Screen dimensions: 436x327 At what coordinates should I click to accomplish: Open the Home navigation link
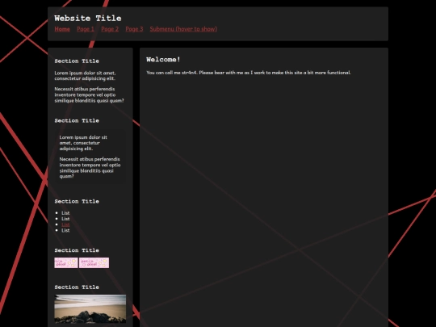coord(62,29)
